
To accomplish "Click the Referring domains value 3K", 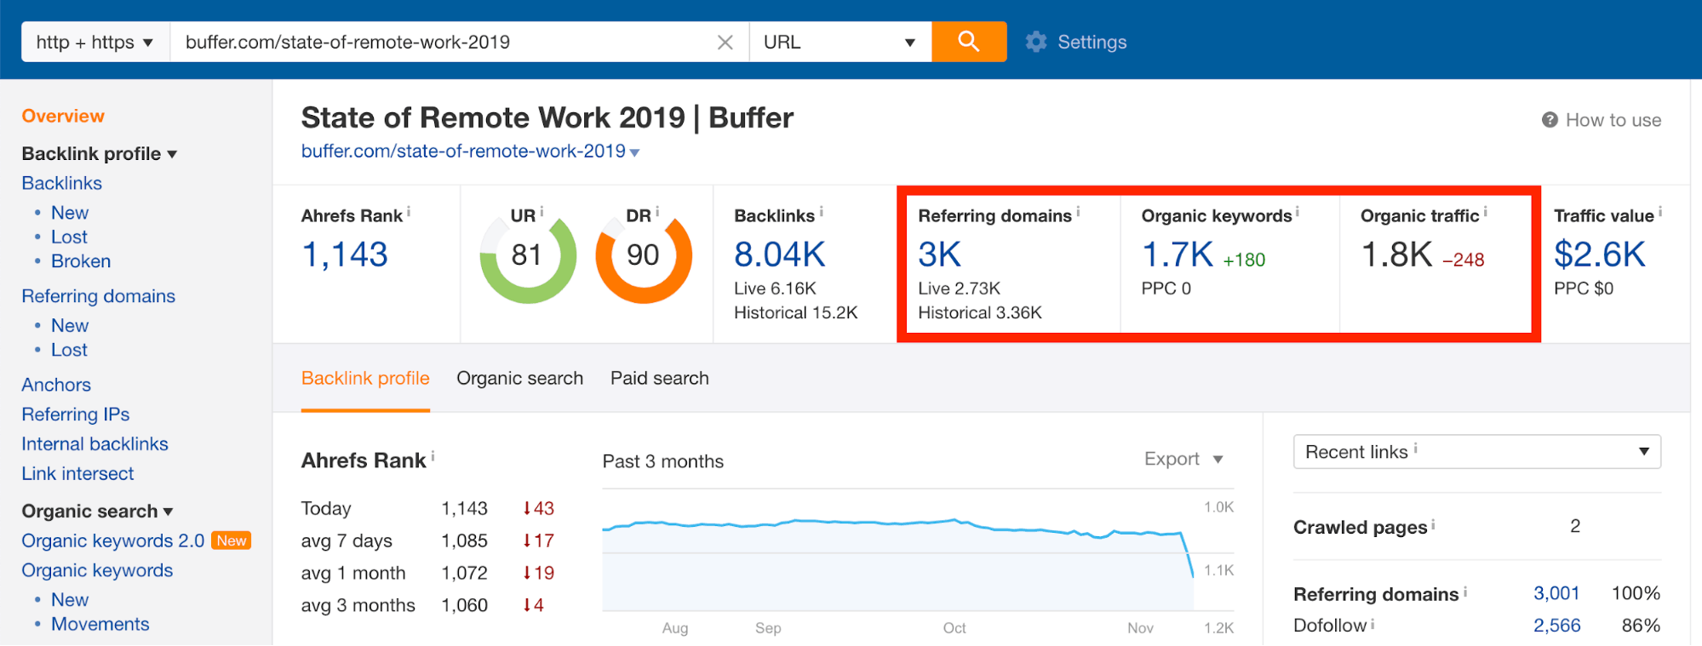I will click(940, 254).
